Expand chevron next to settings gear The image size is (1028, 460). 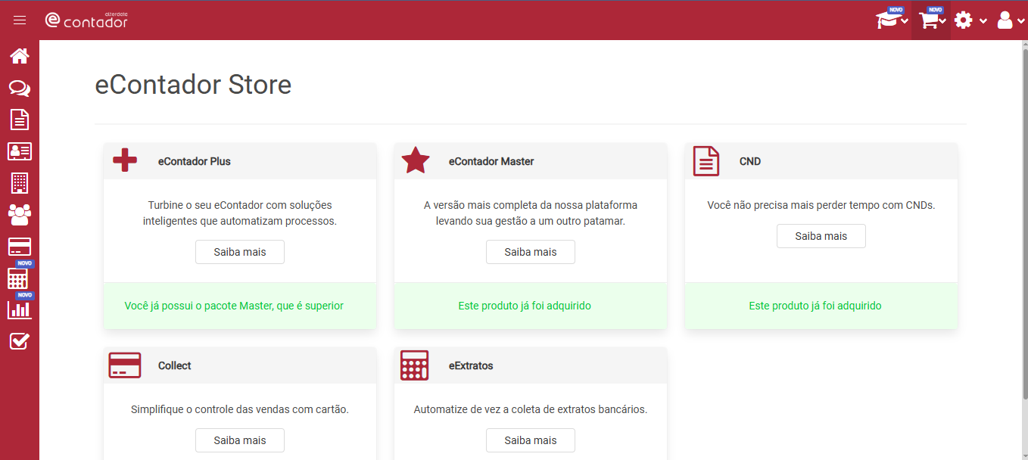983,21
